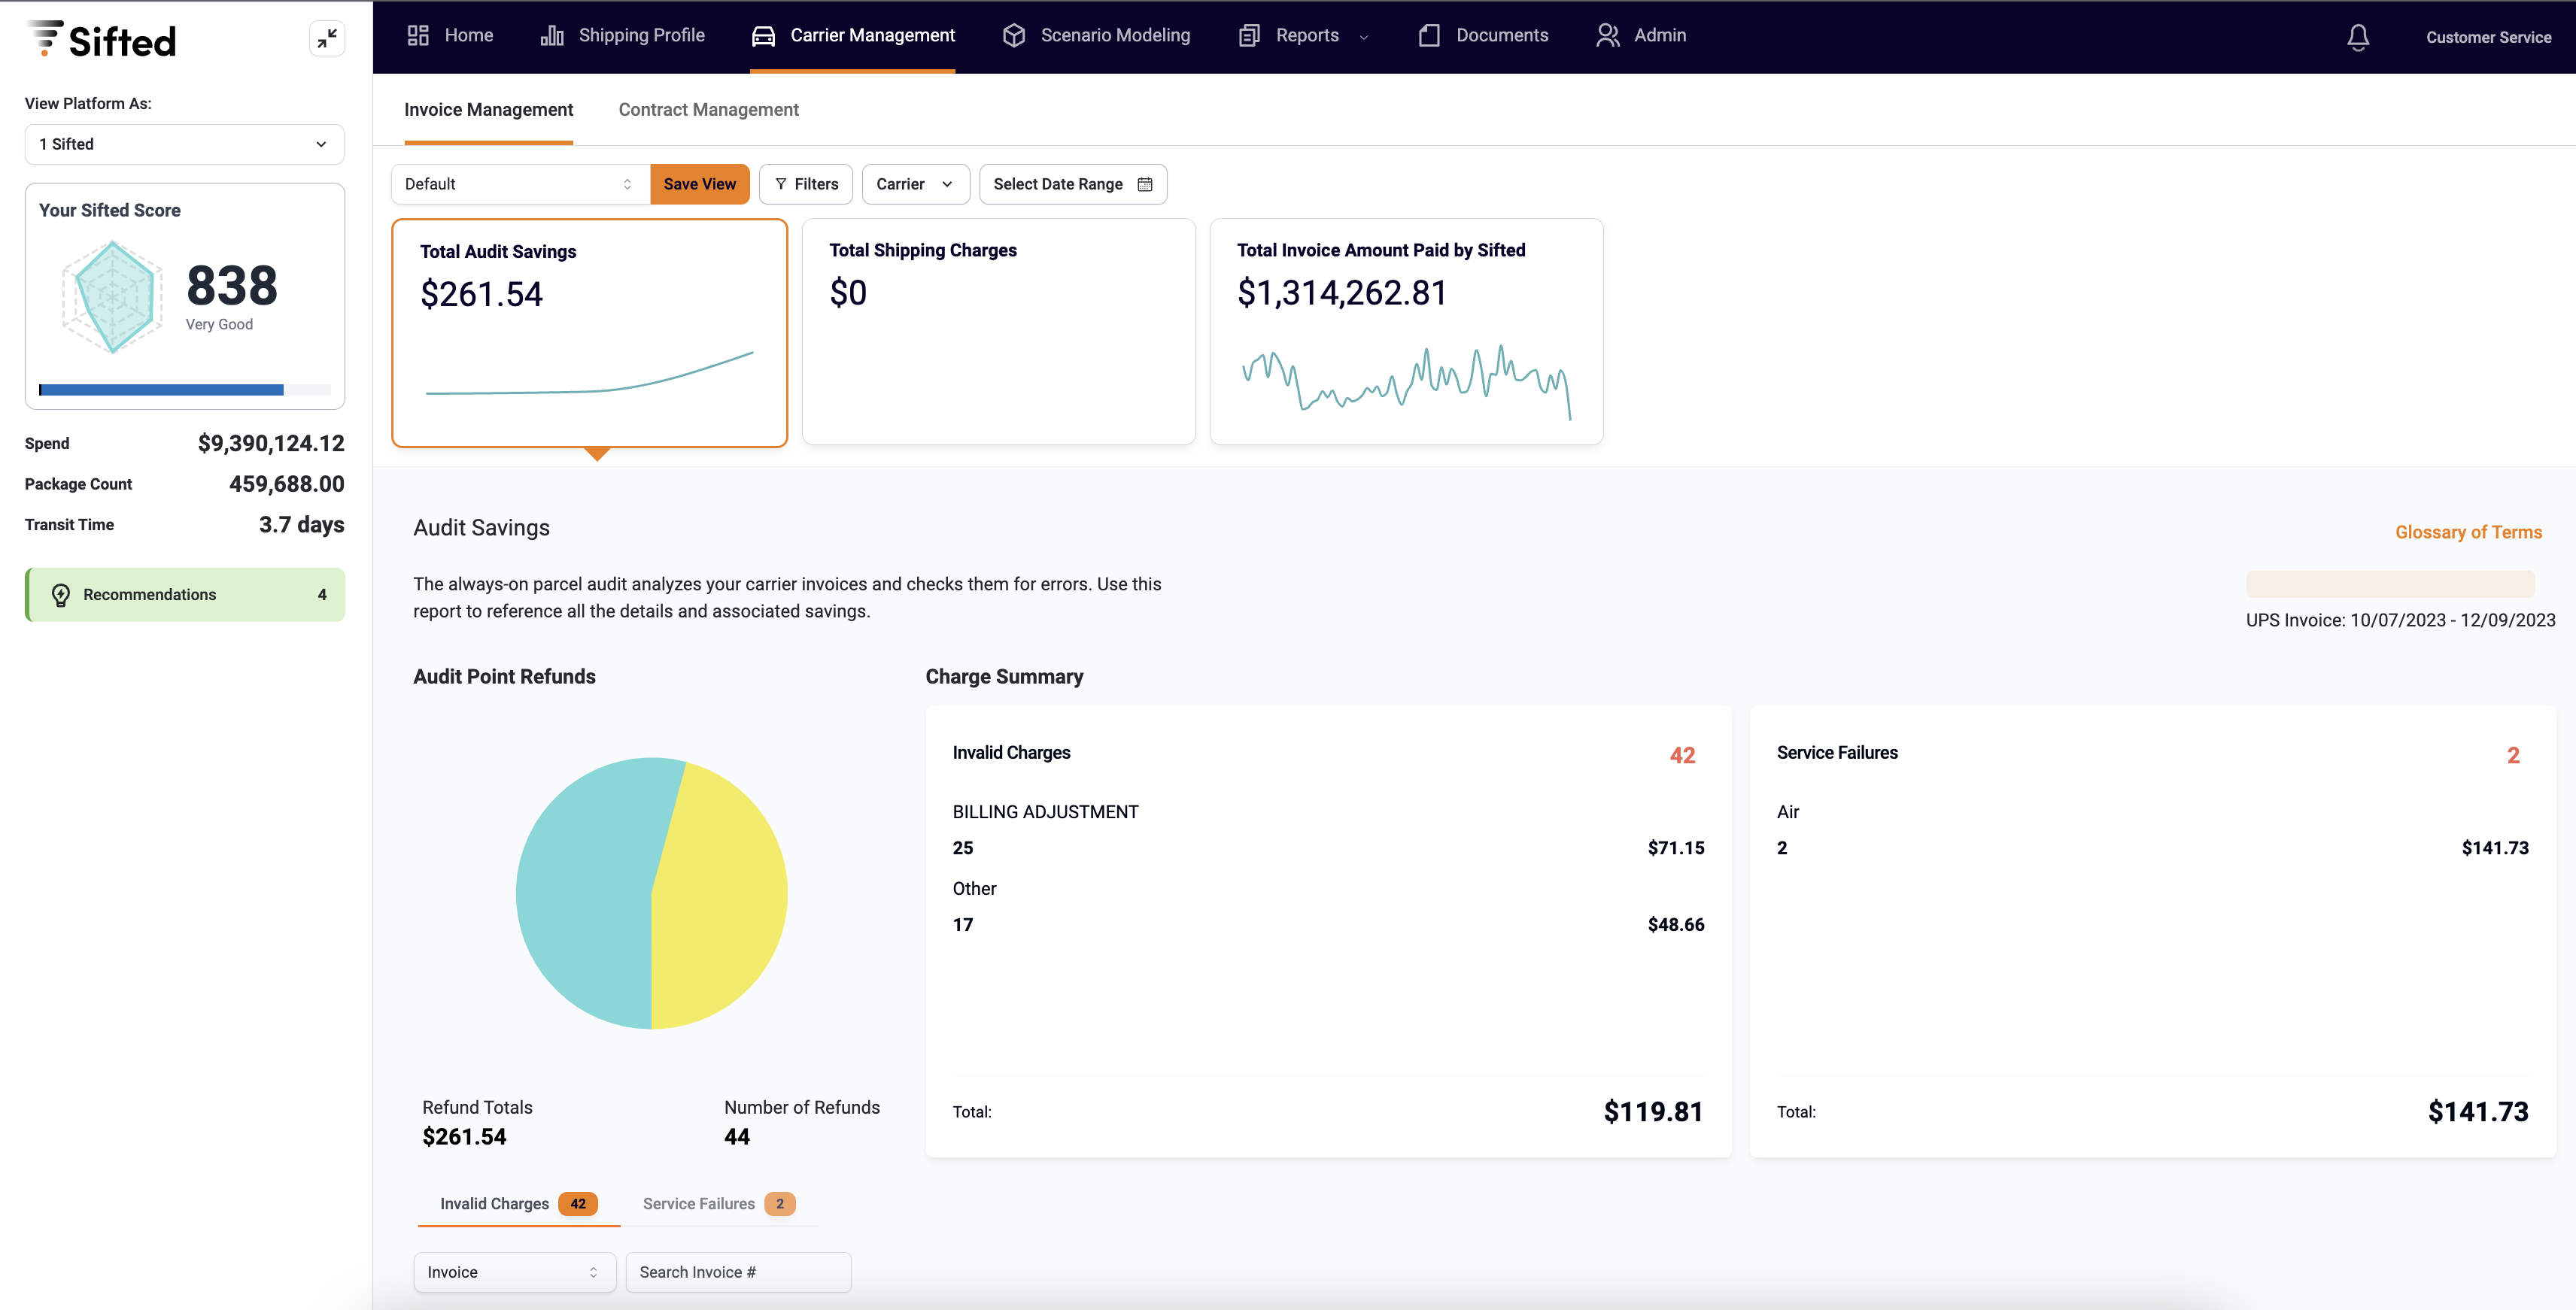Open the Carrier dropdown
The width and height of the screenshot is (2576, 1310).
point(914,183)
